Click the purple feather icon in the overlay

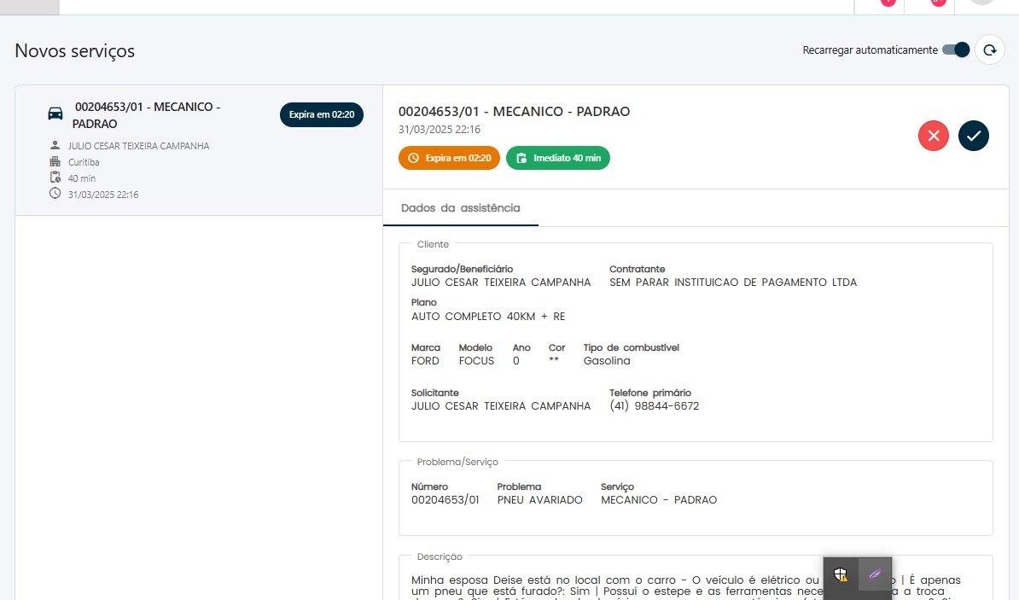click(x=875, y=574)
